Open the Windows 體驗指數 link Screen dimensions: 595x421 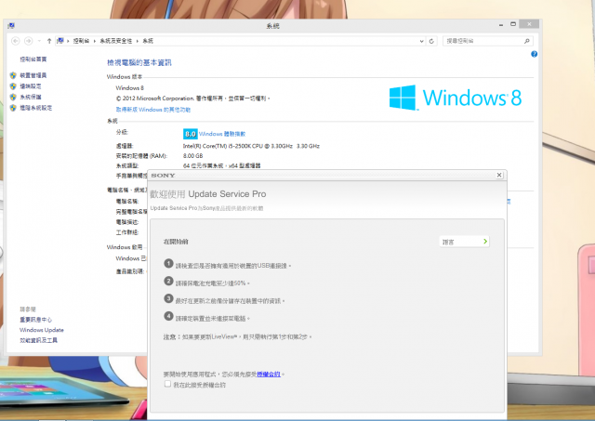[222, 134]
